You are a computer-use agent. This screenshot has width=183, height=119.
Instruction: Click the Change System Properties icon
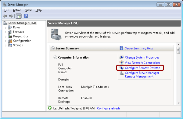tap(121, 57)
